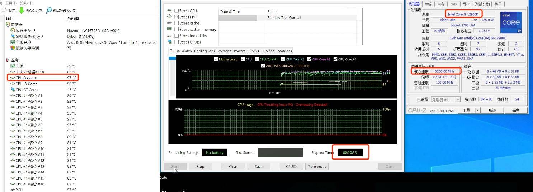533x192 pixels.
Task: Select the CPU Package 97 °C row
Action: pyautogui.click(x=43, y=78)
